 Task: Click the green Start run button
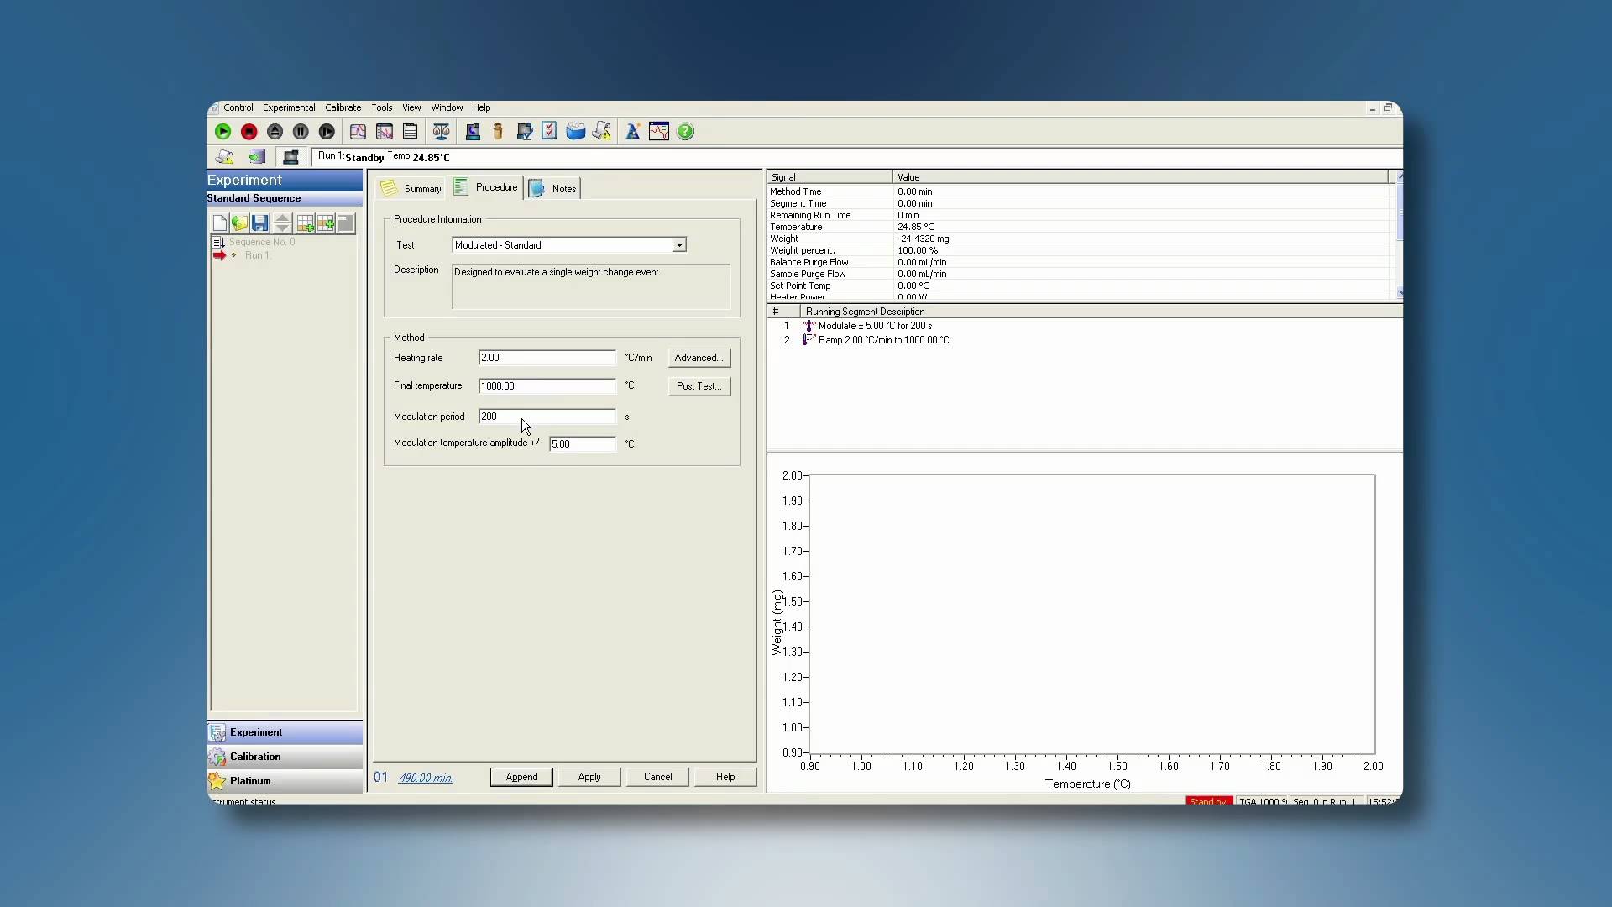pyautogui.click(x=222, y=132)
